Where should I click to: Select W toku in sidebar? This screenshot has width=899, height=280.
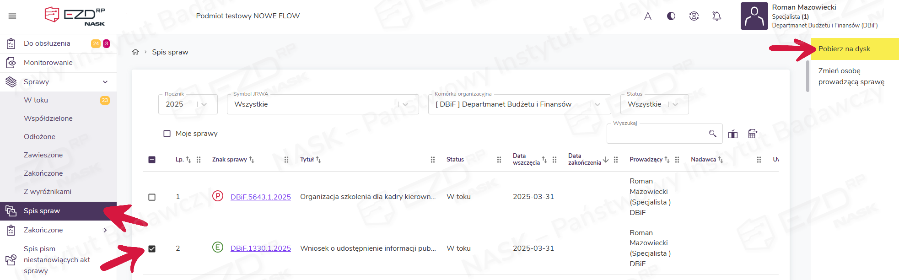[x=36, y=100]
